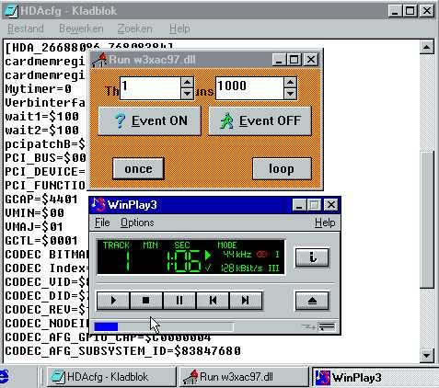Close the Run w3xac97.dll window

(x=311, y=60)
